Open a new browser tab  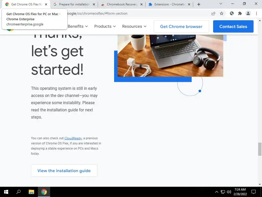pyautogui.click(x=199, y=4)
